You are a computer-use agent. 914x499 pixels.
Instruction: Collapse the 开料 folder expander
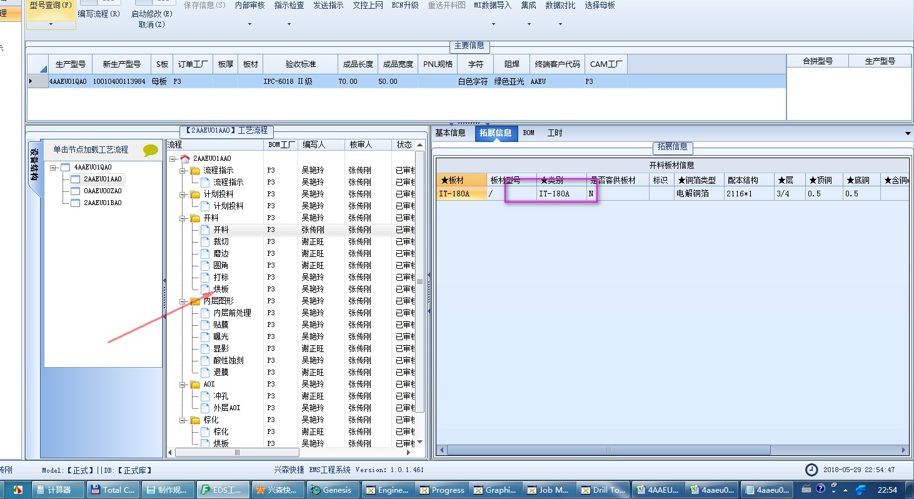(x=183, y=218)
